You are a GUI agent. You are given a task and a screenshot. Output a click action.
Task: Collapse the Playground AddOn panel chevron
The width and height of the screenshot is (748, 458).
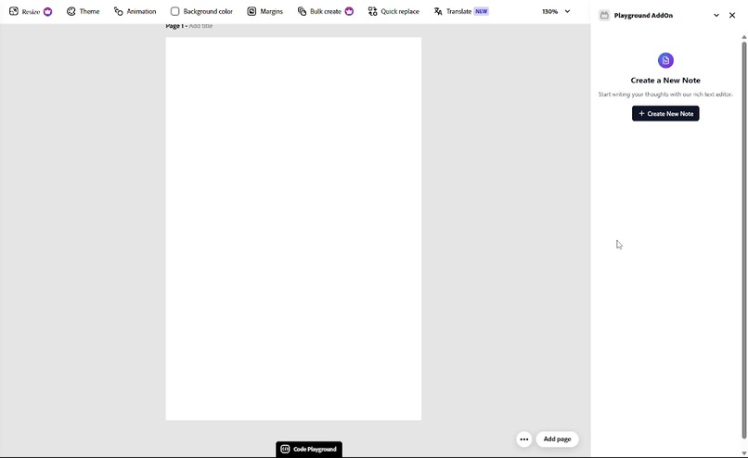(716, 15)
